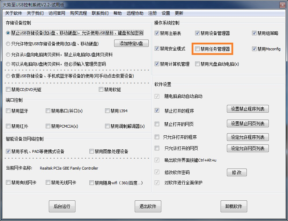Screen dimensions: 288x221
Task: Toggle 禁用设备管理器 checkbox
Action: (x=197, y=33)
